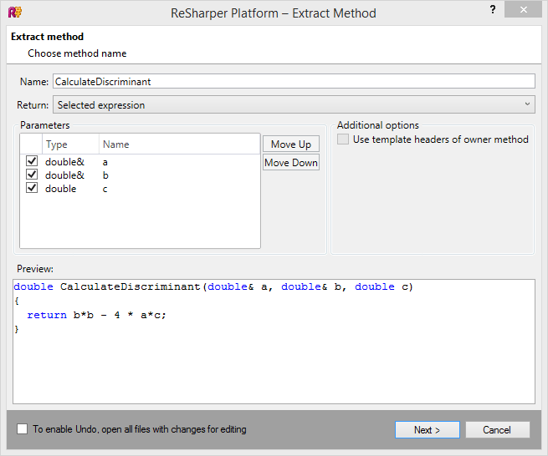
Task: Open the Return dropdown showing Selected expression
Action: pyautogui.click(x=294, y=104)
